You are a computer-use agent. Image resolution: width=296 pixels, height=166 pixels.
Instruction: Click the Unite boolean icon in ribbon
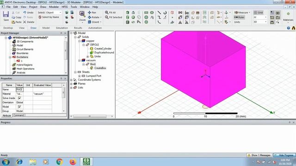[193, 12]
